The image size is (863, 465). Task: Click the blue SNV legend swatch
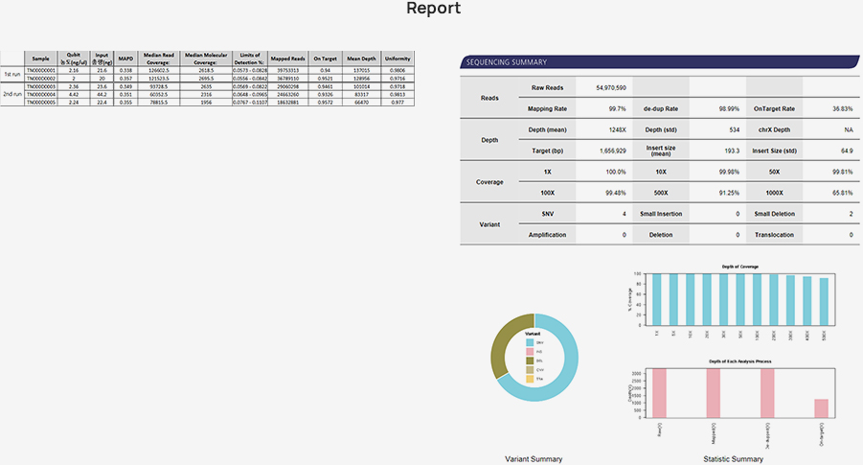coord(530,342)
